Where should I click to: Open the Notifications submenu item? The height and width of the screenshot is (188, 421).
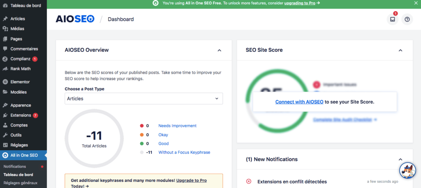(15, 166)
